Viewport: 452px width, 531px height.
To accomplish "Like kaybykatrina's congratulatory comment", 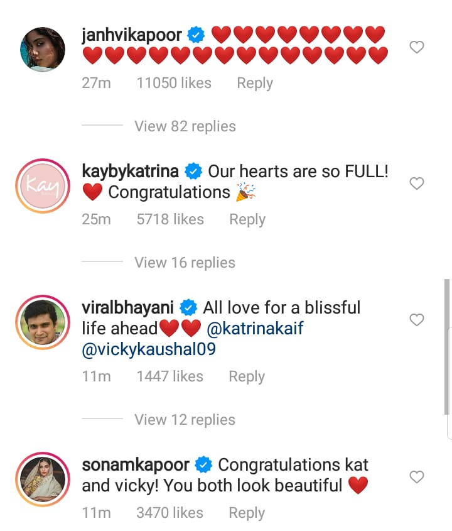I will click(416, 183).
